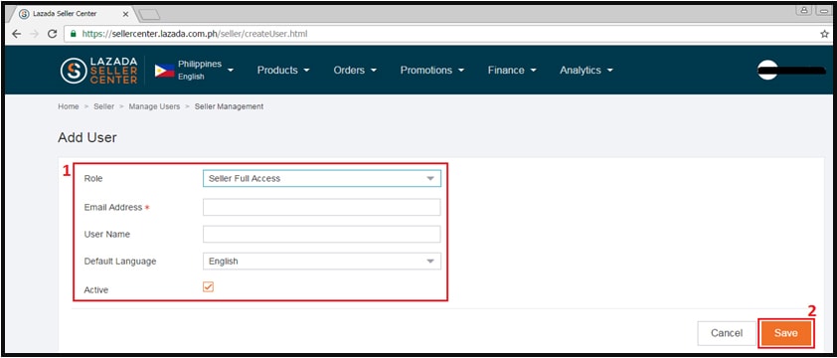Open the Default Language dropdown
Screen dimensions: 837x358
click(x=322, y=262)
